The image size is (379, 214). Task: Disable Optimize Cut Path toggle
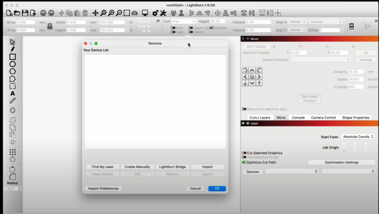click(x=244, y=162)
